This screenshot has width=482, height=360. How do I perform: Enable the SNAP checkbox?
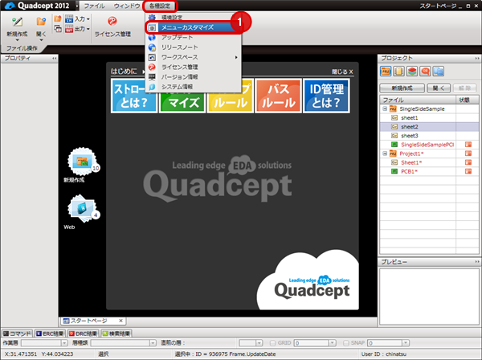point(345,343)
